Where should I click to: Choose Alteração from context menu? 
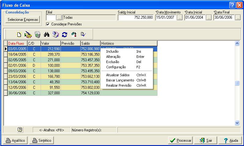coord(127,57)
